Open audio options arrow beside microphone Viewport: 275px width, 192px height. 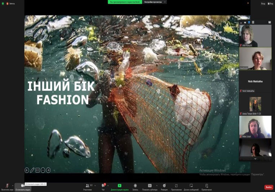pyautogui.click(x=13, y=186)
